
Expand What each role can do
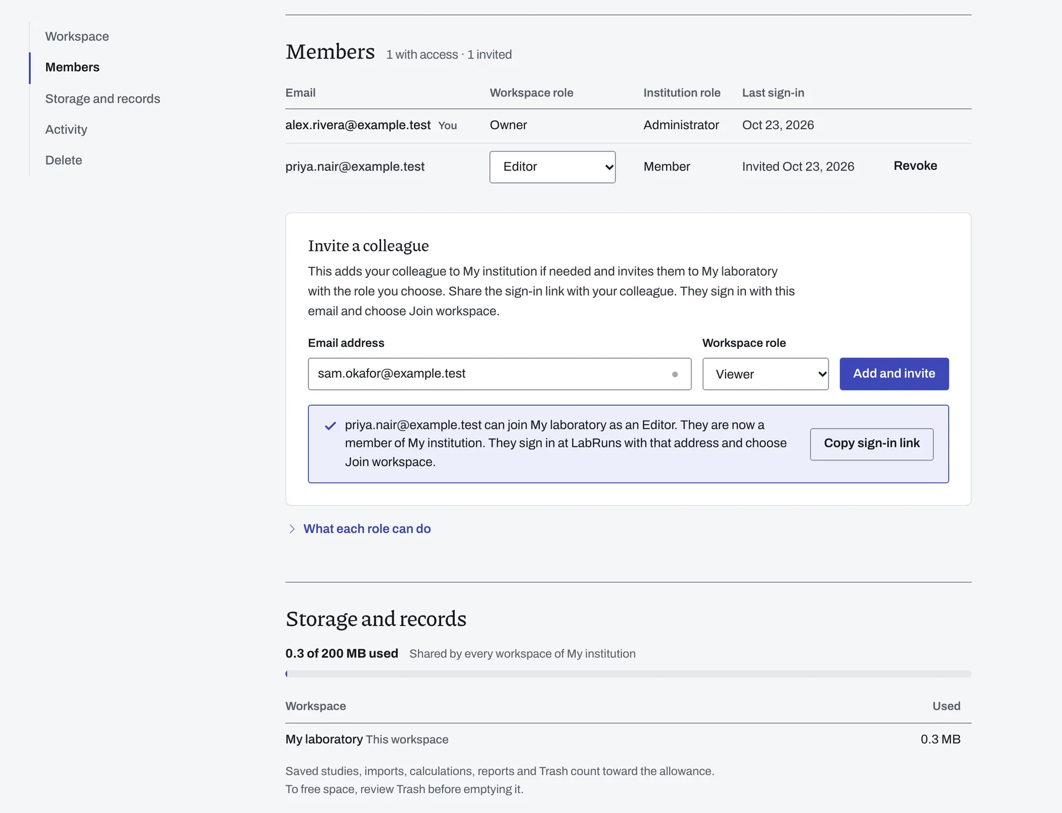point(367,529)
